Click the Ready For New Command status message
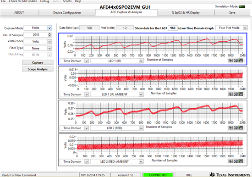This screenshot has width=252, height=177. pos(19,175)
